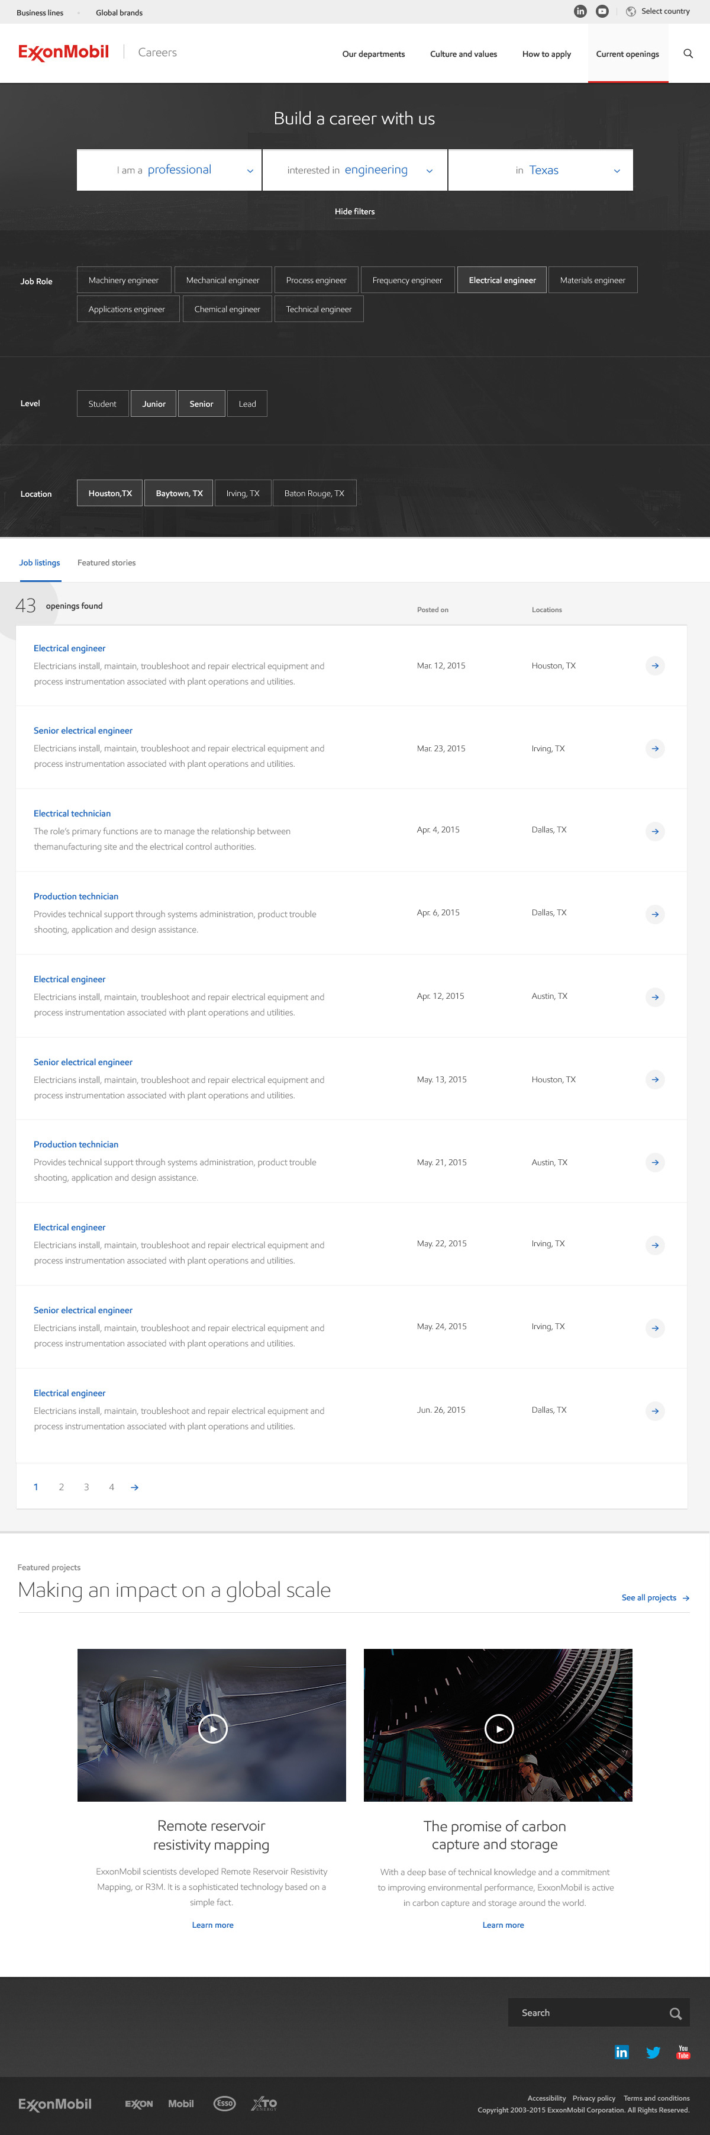Play the Remote reservoir resistivity video

pos(213,1729)
